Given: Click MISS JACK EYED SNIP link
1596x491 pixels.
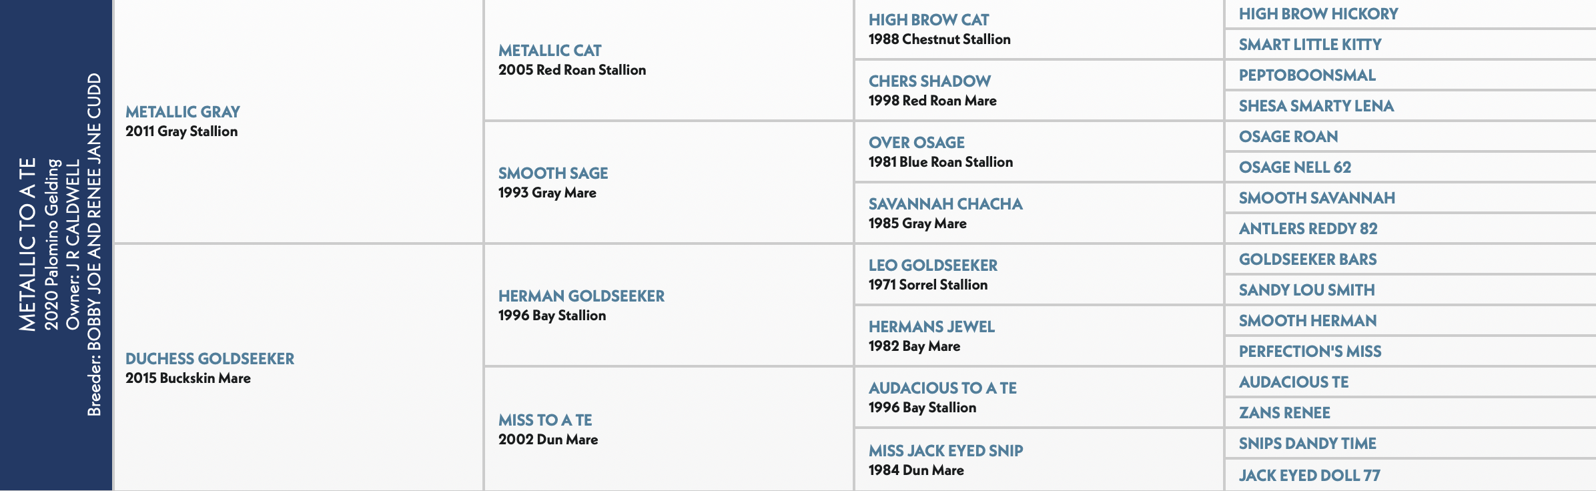Looking at the screenshot, I should click(x=945, y=450).
